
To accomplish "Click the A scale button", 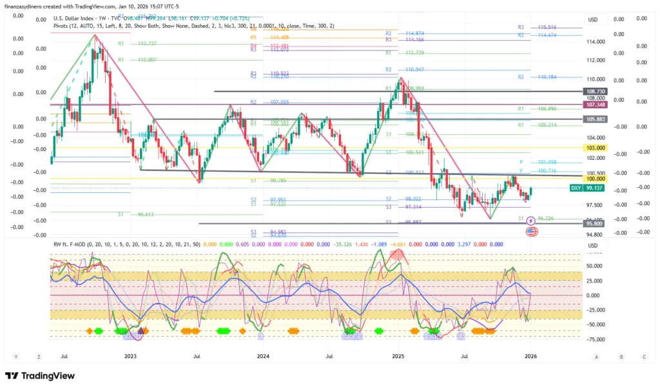I will point(597,356).
